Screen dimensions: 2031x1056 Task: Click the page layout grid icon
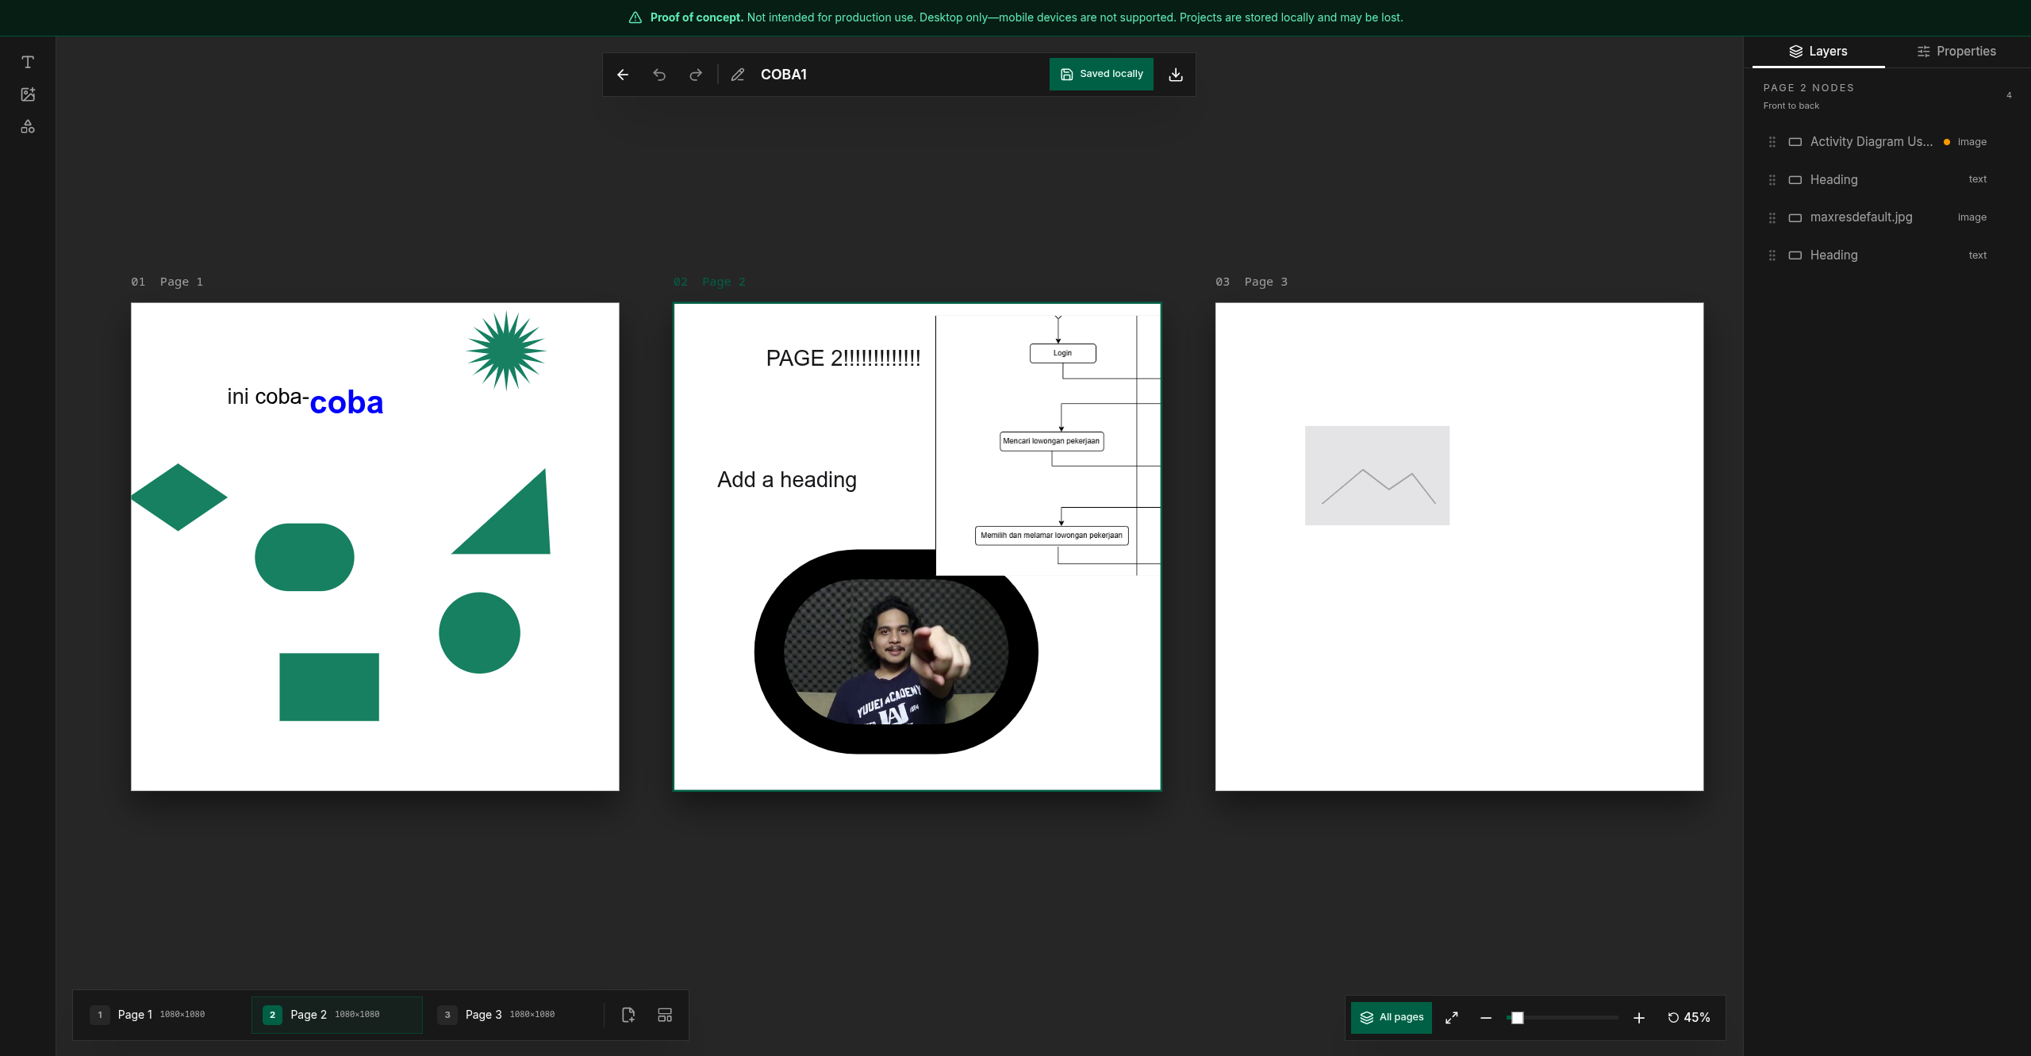665,1015
